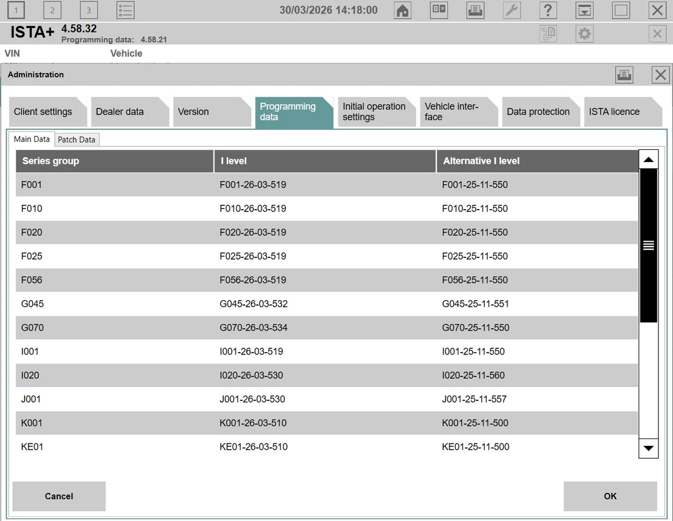The height and width of the screenshot is (521, 673).
Task: Click I level F020-26-03-519
Action: [253, 232]
